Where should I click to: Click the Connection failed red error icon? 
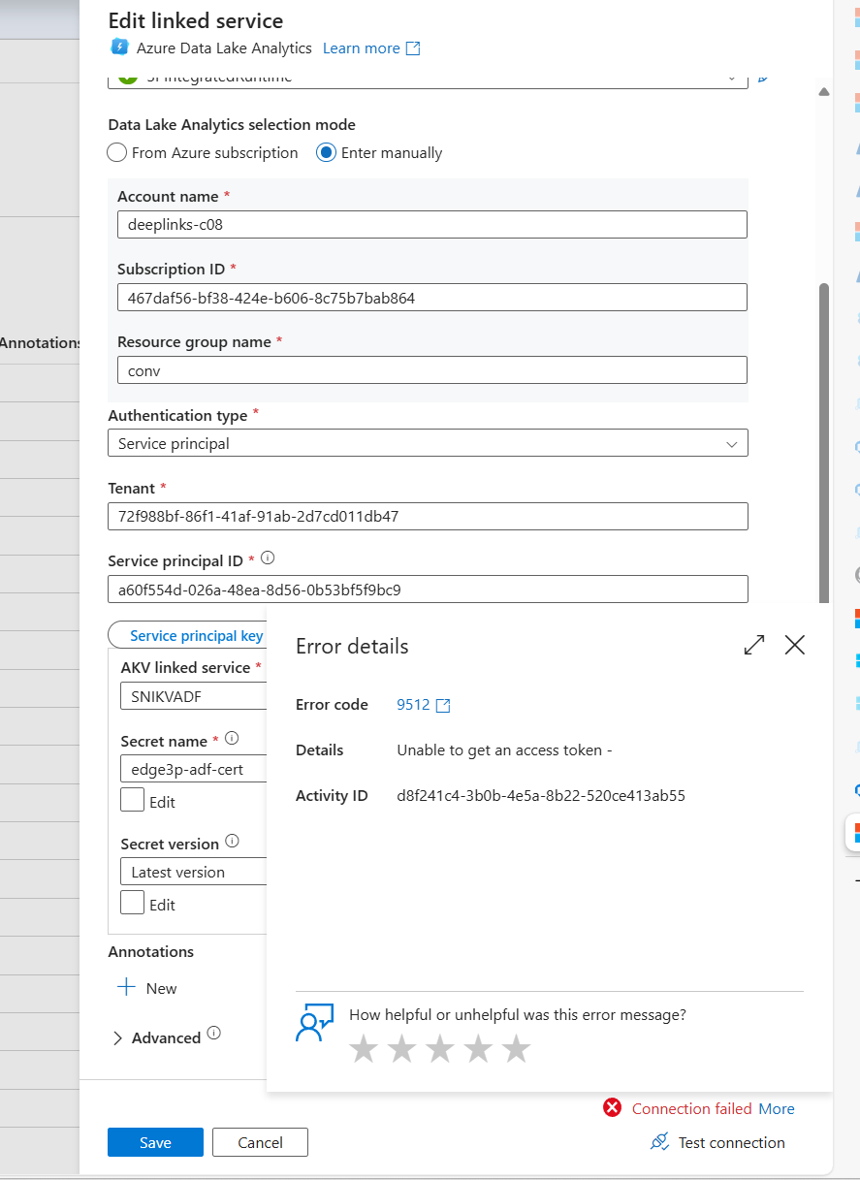[612, 1108]
